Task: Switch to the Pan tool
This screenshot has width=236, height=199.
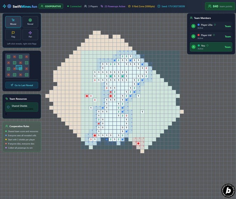Action: [x=30, y=34]
